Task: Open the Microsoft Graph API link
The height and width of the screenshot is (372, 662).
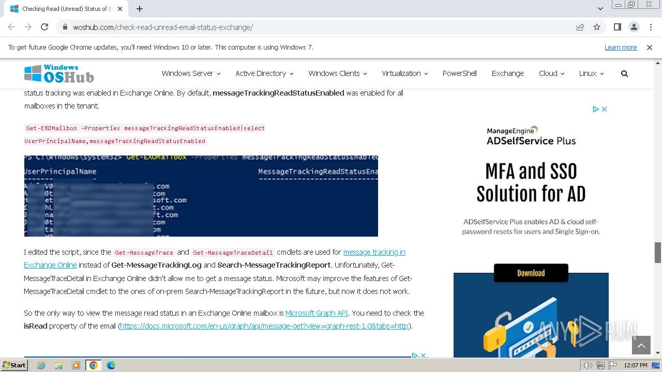Action: point(317,313)
